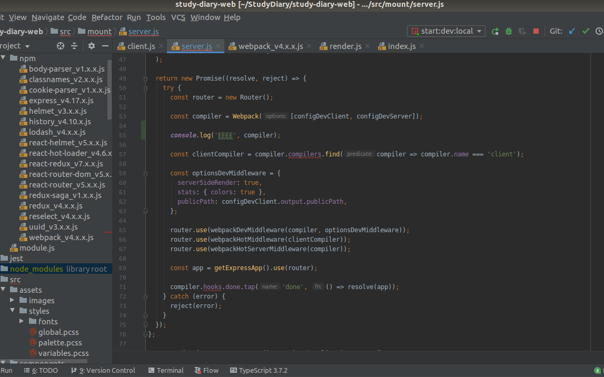The width and height of the screenshot is (604, 377).
Task: Open Project panel settings gear
Action: [91, 46]
